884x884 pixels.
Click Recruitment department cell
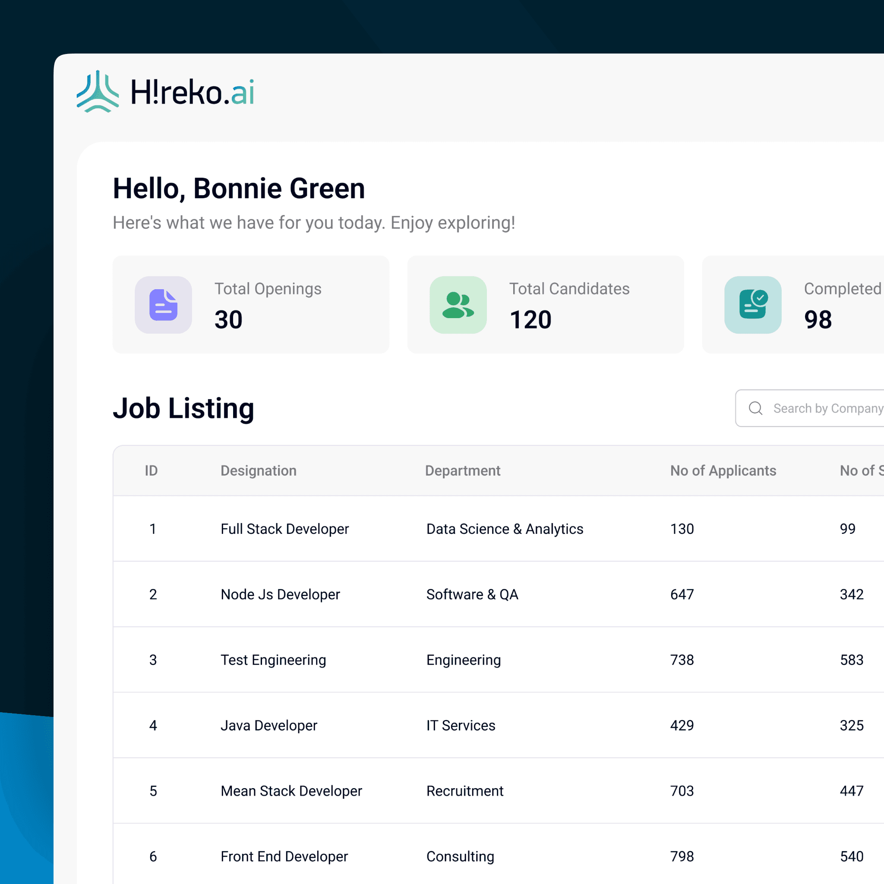[x=465, y=791]
